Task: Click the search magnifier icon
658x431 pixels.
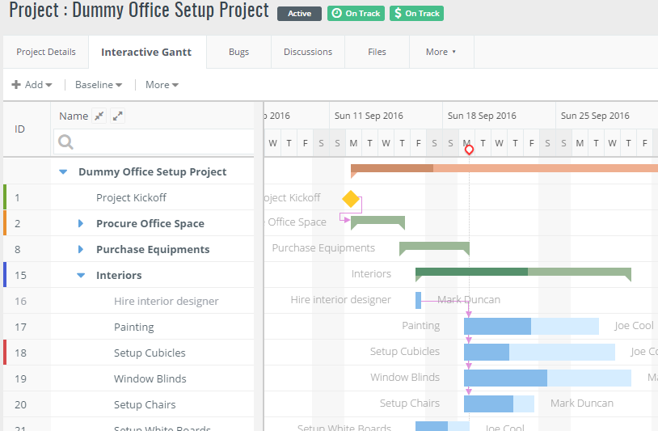Action: point(65,142)
